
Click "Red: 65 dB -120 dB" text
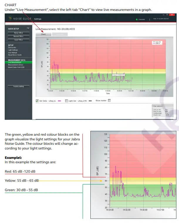pyautogui.click(x=20, y=171)
